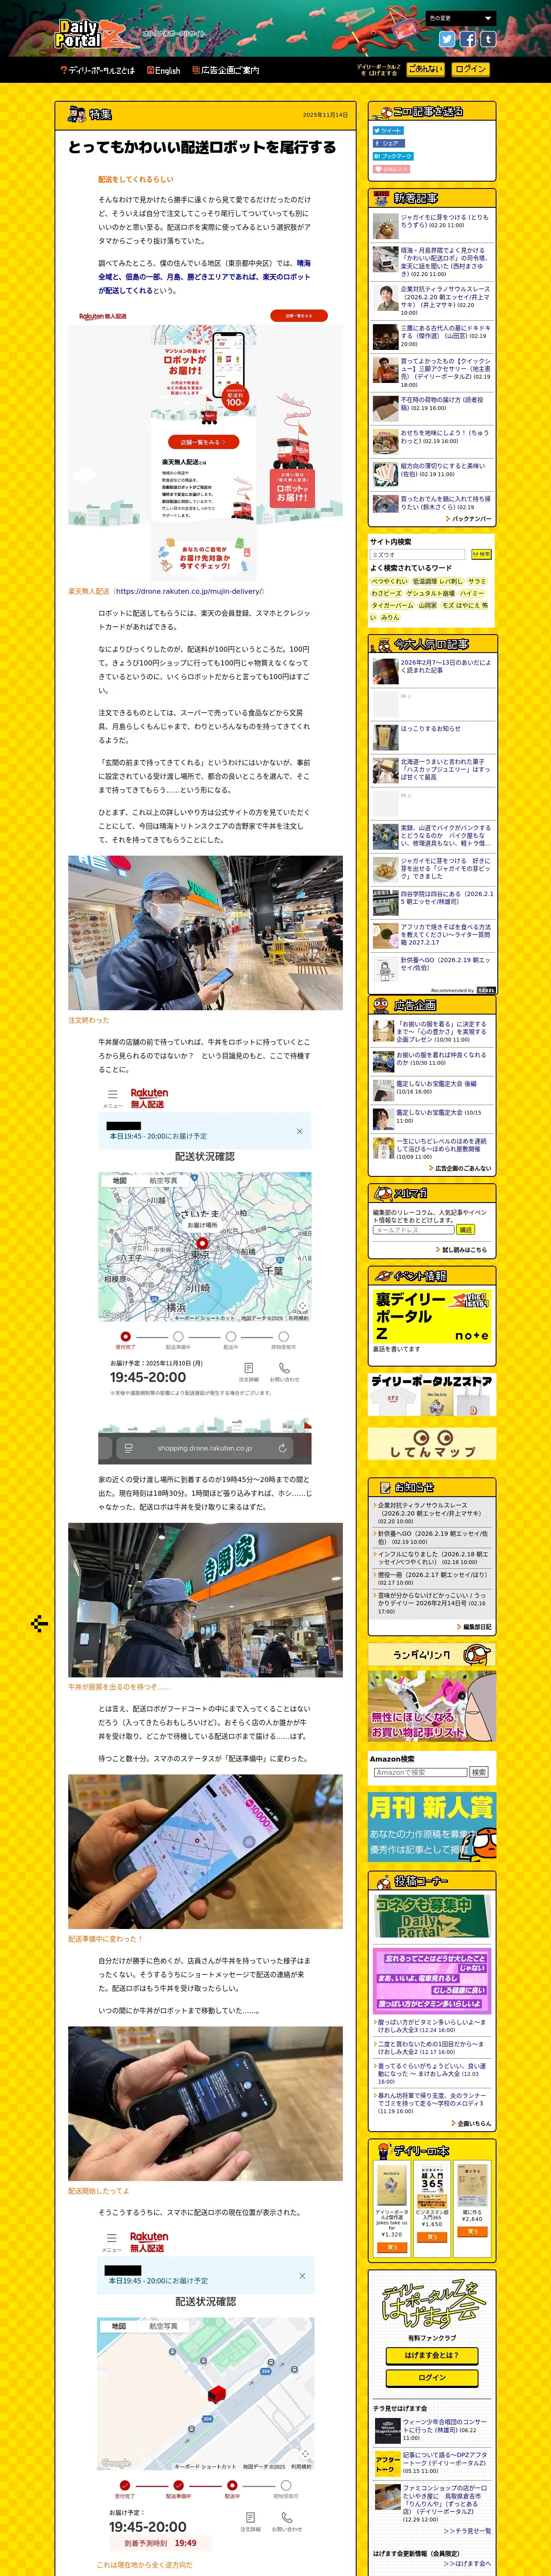Open the English menu item
This screenshot has height=2576, width=551.
click(164, 71)
